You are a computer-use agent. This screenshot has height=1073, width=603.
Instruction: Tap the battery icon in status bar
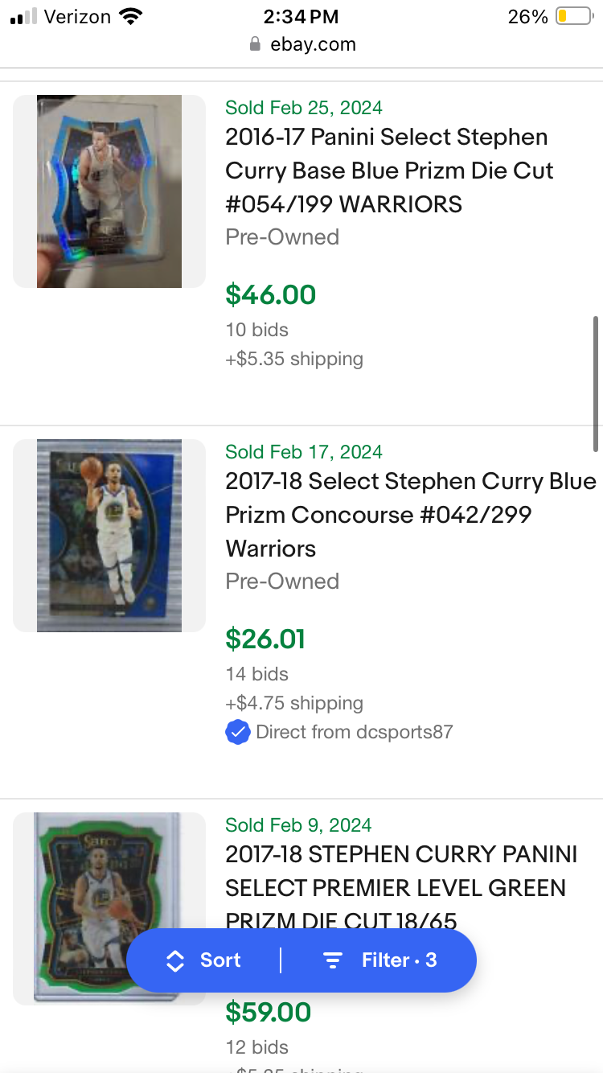tap(574, 16)
